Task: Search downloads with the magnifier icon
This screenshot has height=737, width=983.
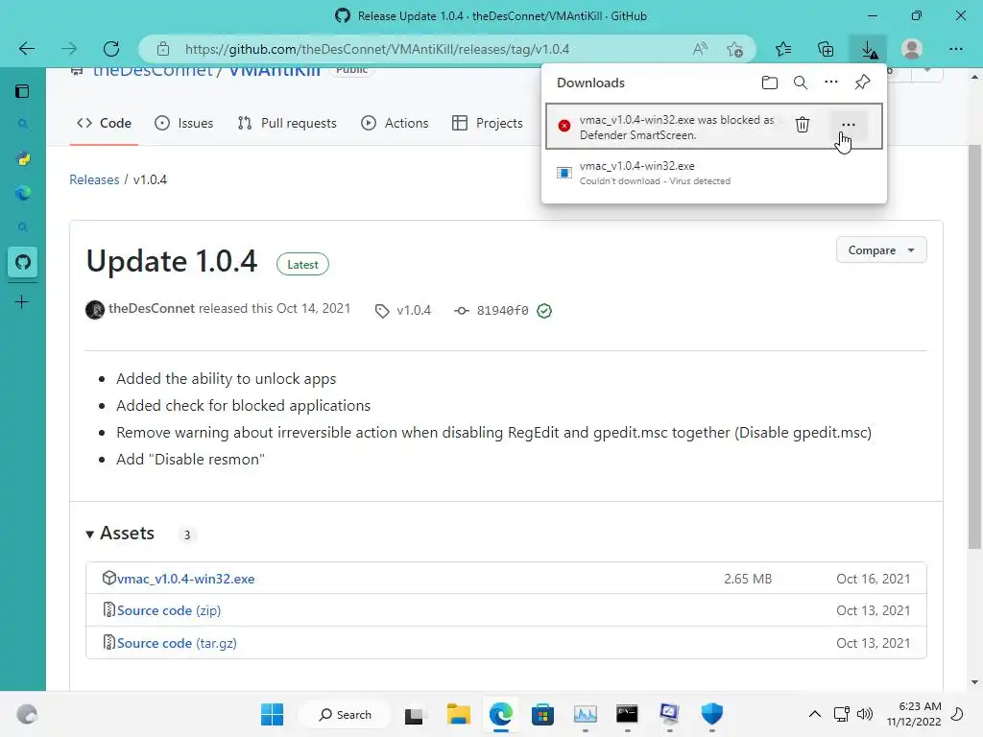Action: [800, 83]
